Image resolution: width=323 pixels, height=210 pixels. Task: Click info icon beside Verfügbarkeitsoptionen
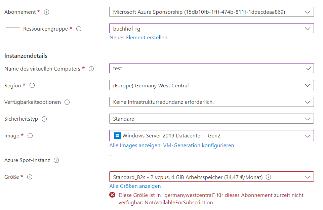point(67,102)
